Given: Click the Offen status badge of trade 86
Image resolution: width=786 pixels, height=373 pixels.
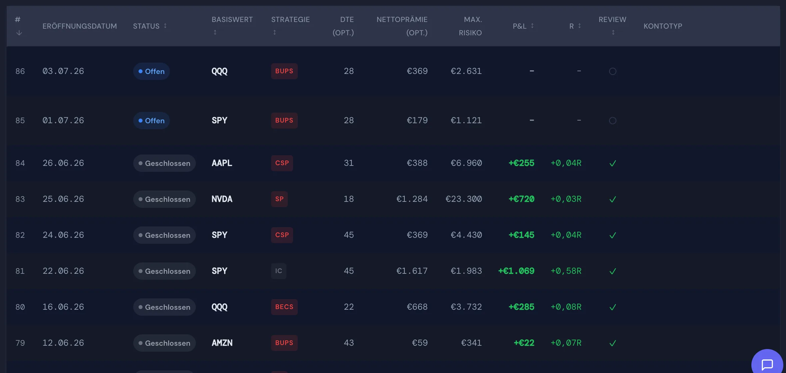Looking at the screenshot, I should (152, 71).
